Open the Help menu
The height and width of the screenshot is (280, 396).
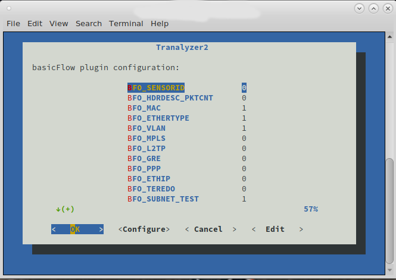[160, 23]
